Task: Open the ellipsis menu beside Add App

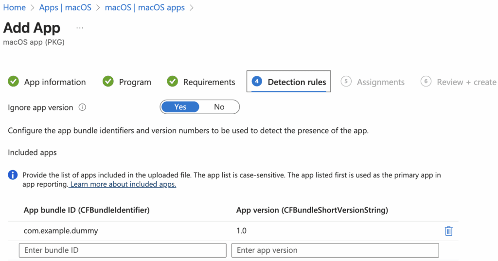Action: [x=80, y=28]
